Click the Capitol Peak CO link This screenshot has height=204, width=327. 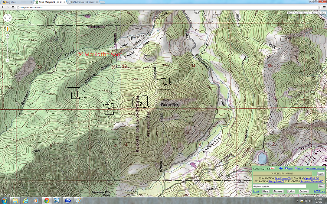(x=312, y=178)
